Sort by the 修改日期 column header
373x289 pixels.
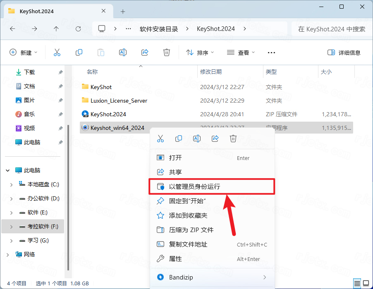click(x=211, y=72)
